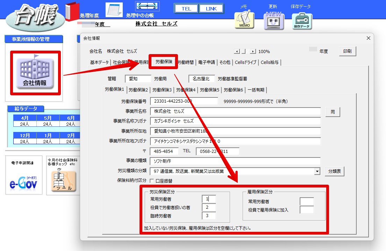Launch the e-Gov 電子申請関連 icon
386x251 pixels.
[24, 183]
